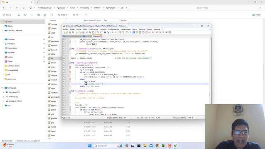
Task: Click Python breadcrumb in address bar
Action: (x=97, y=8)
